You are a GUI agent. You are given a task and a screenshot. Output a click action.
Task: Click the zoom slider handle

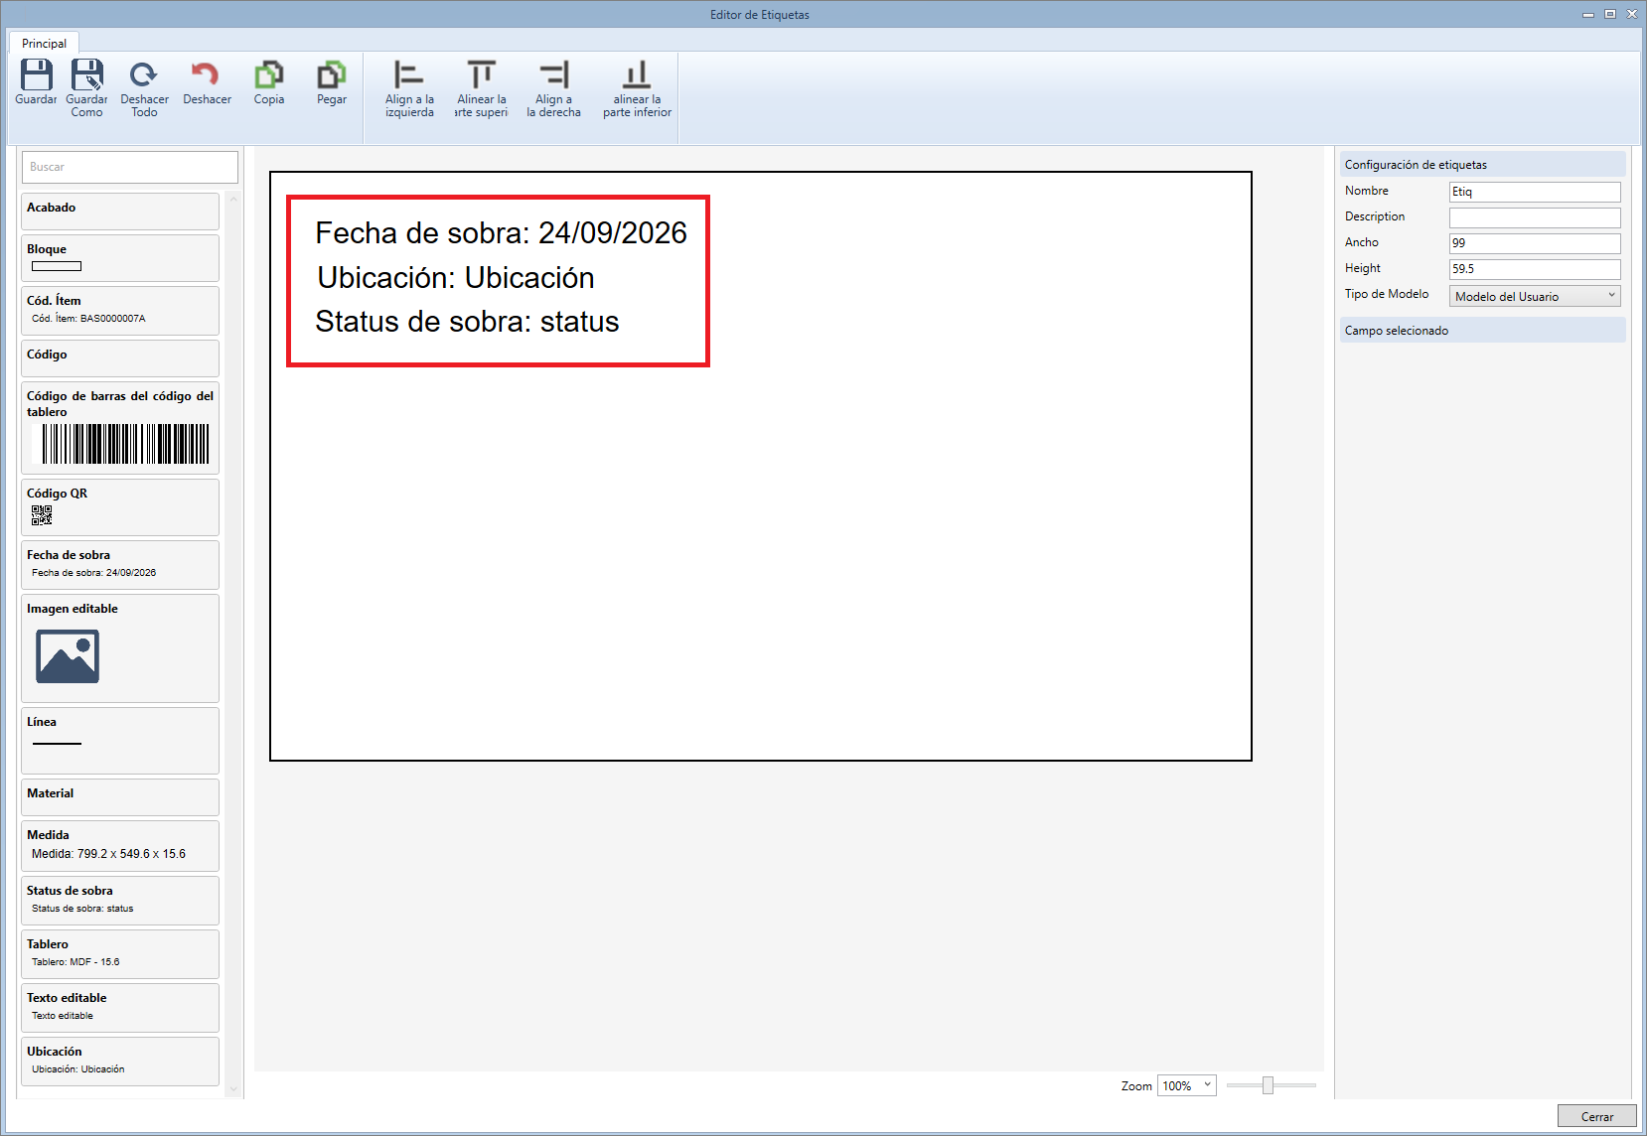click(1268, 1085)
